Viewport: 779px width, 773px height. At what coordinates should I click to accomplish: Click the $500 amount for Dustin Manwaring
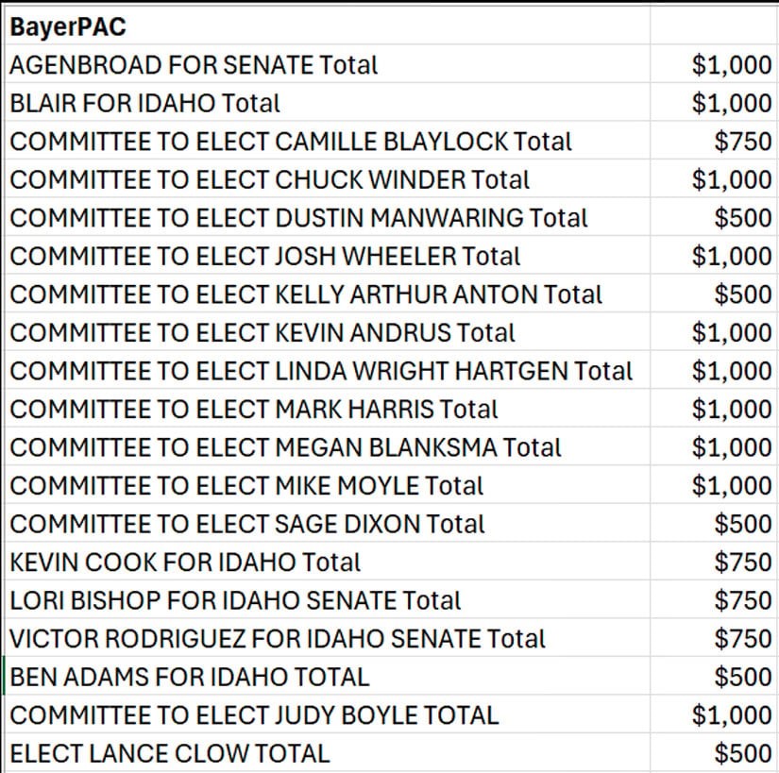743,218
